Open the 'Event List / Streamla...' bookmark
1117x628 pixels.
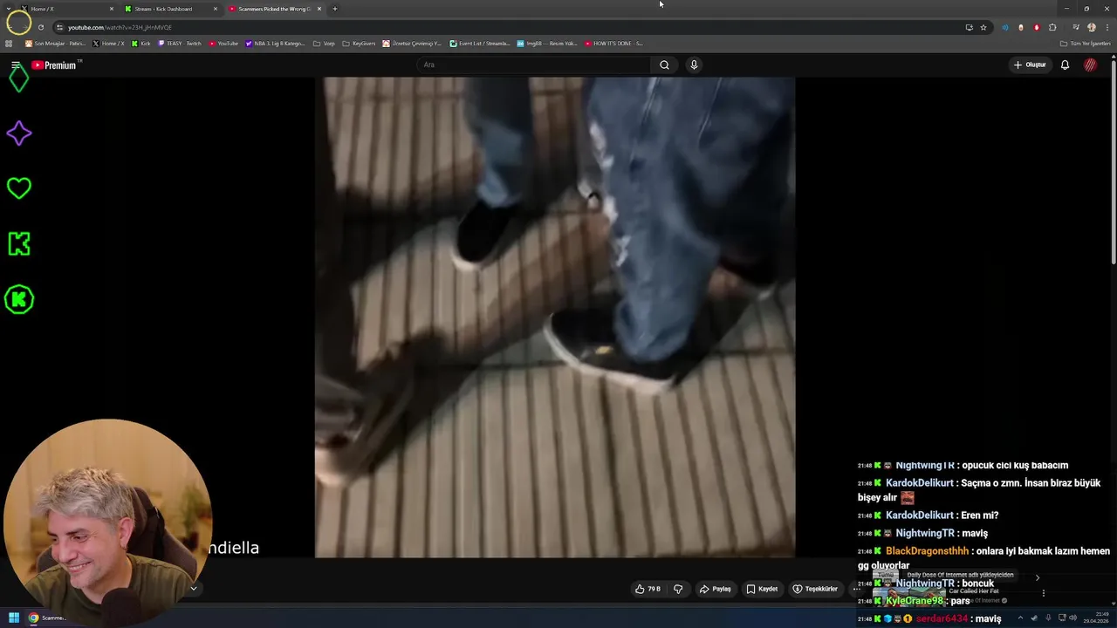coord(479,44)
